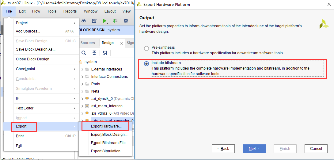334x160 pixels.
Task: Click the binoculars find icon in toolbar
Action: (x=84, y=21)
